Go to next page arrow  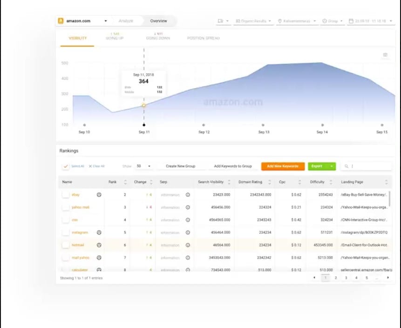point(388,278)
